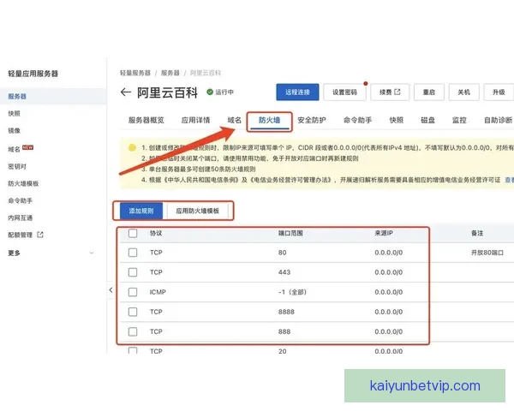The height and width of the screenshot is (411, 514).
Task: Click the 来源IP column header
Action: pyautogui.click(x=384, y=233)
